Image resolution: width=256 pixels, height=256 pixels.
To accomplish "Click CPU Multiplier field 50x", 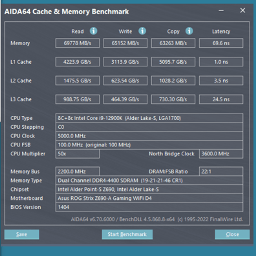I will click(x=77, y=154).
